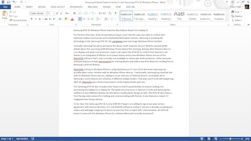Click the bullet list icon
251x141 pixels.
(x=80, y=13)
